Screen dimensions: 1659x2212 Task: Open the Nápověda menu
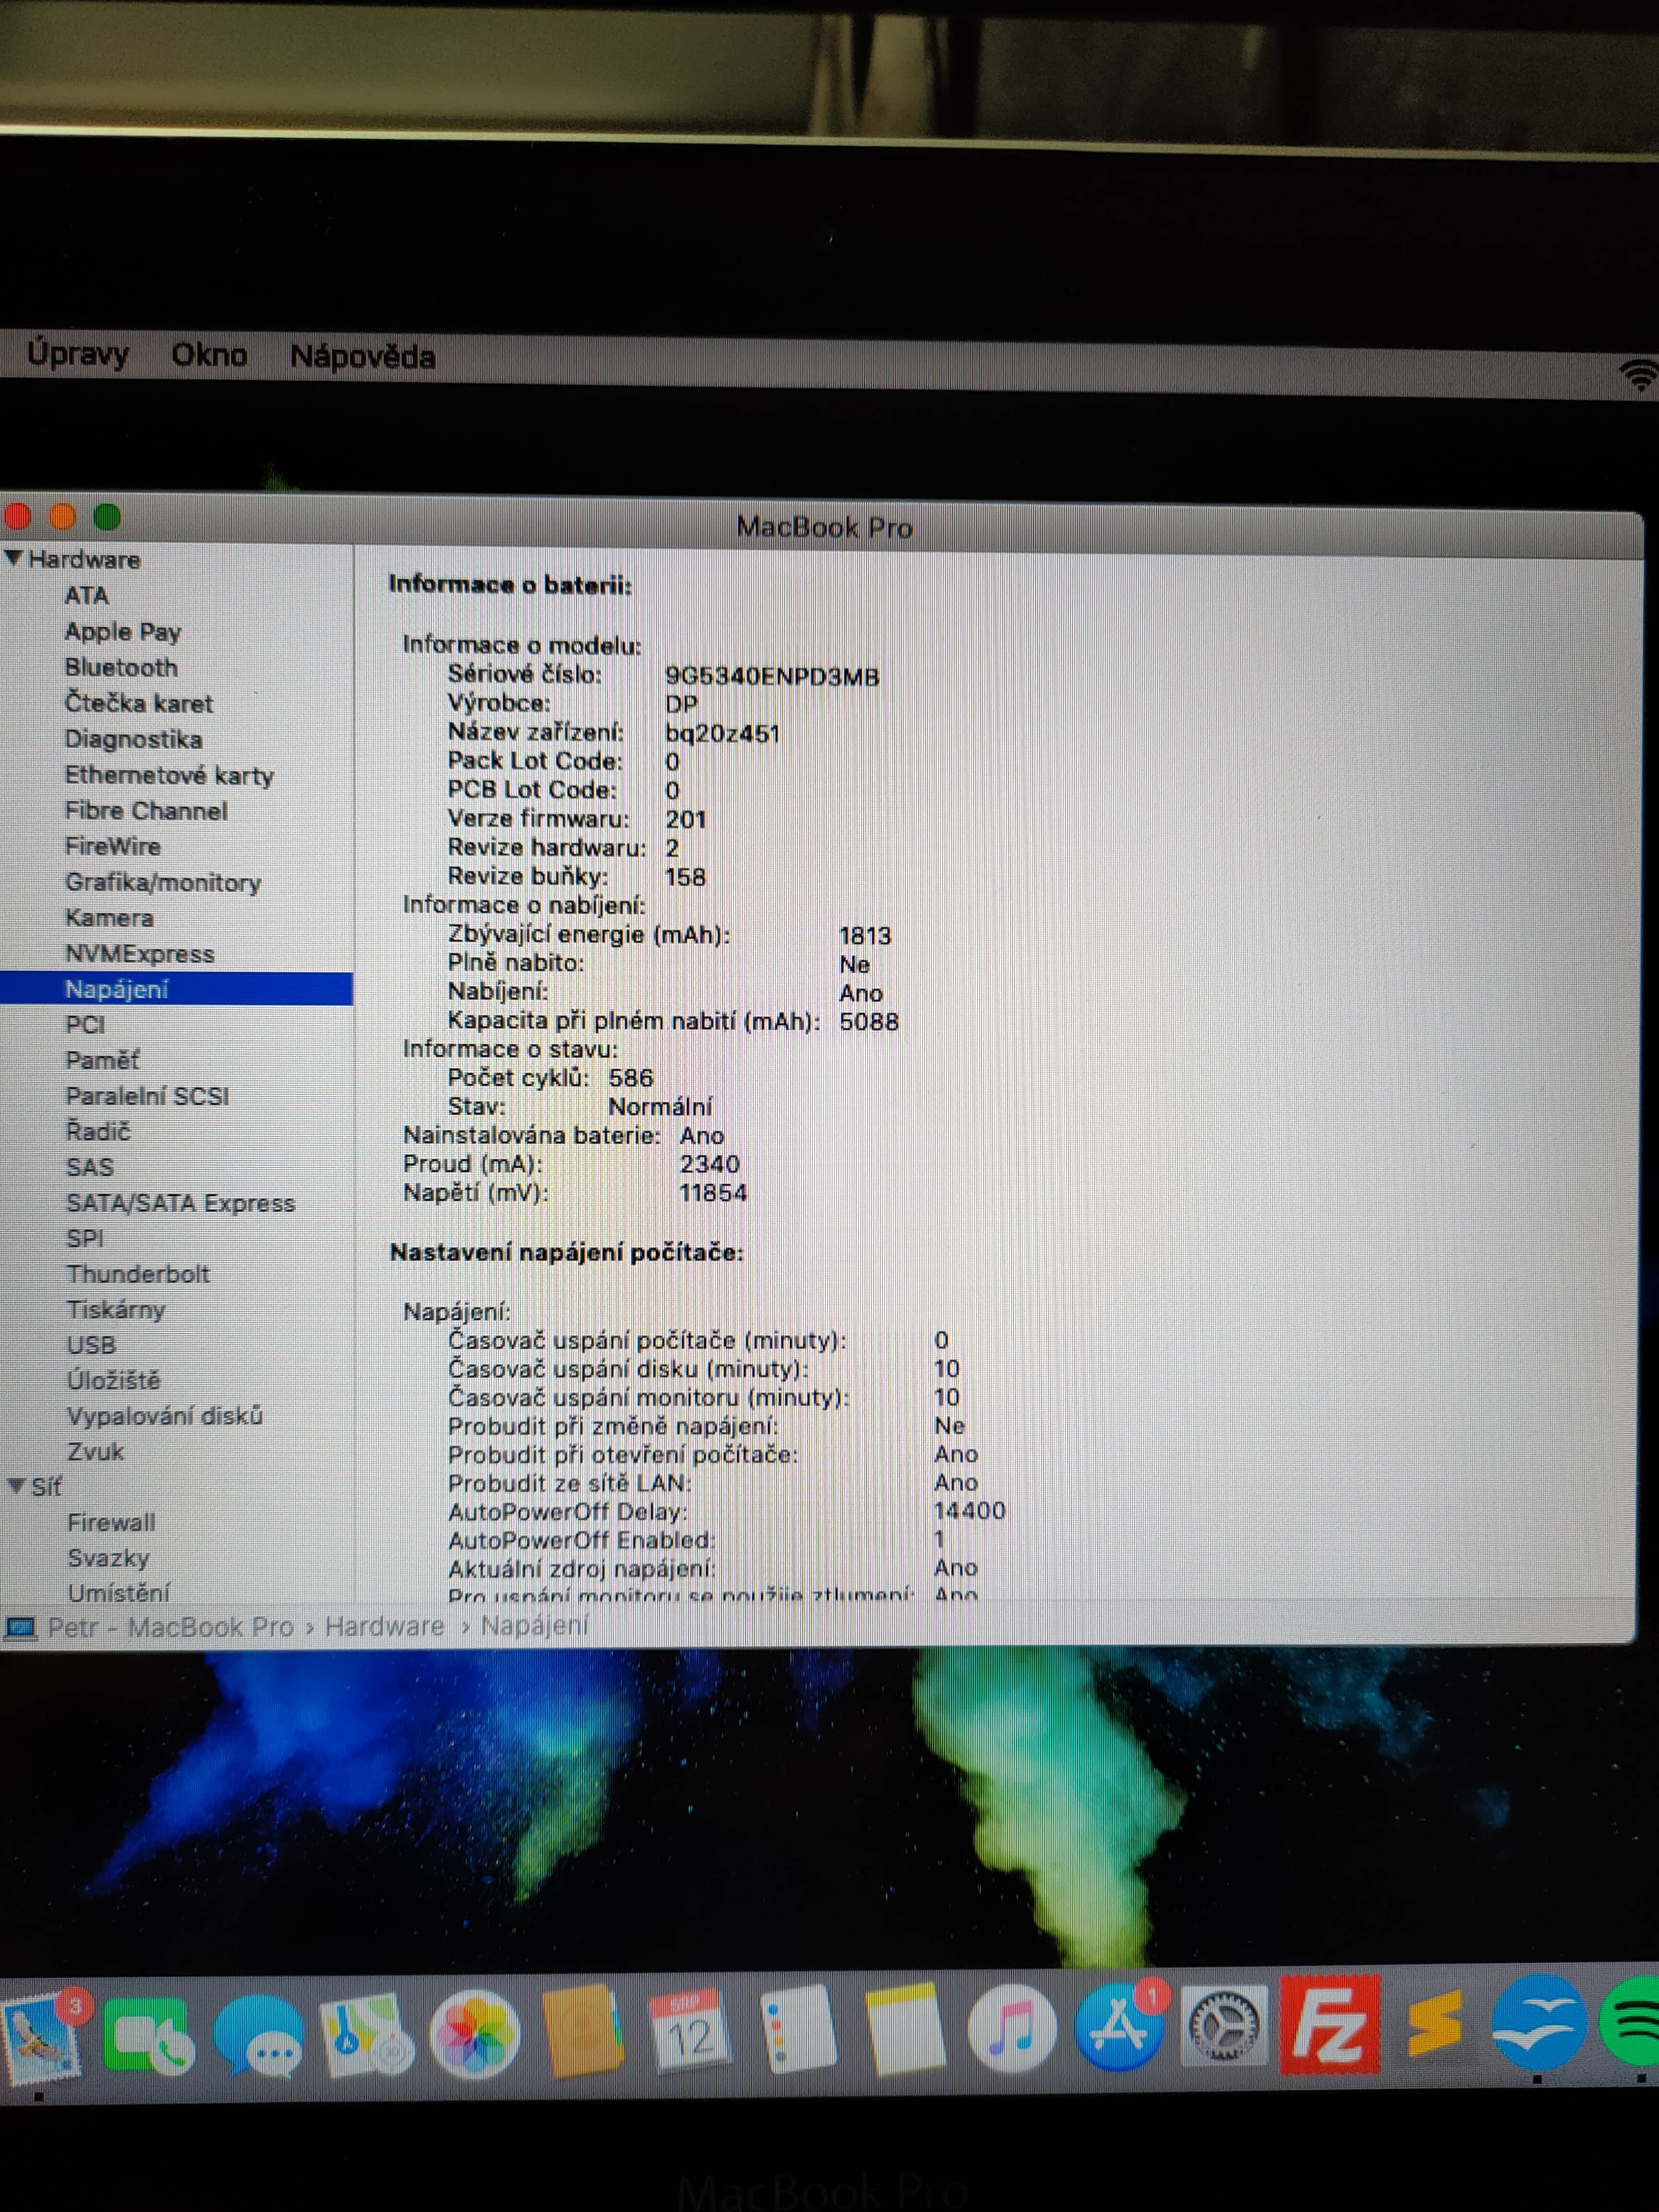coord(362,356)
